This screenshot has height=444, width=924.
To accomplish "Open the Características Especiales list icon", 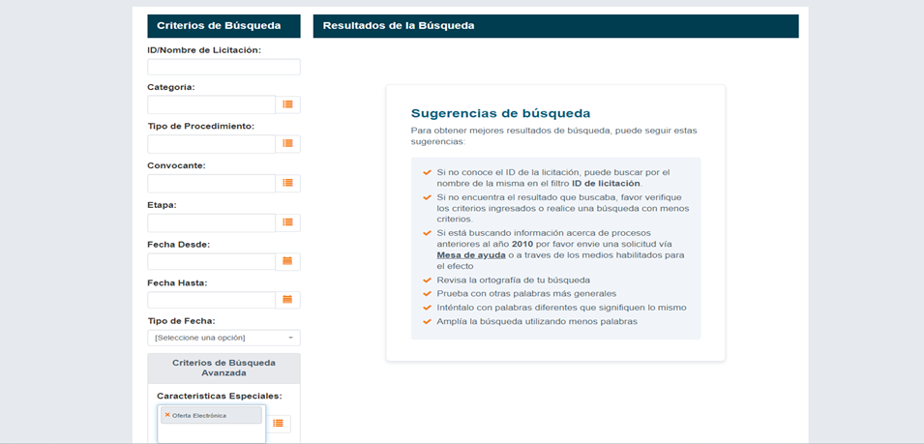I will (278, 424).
